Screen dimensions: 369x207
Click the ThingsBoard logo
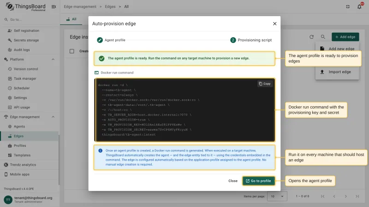coord(25,6)
